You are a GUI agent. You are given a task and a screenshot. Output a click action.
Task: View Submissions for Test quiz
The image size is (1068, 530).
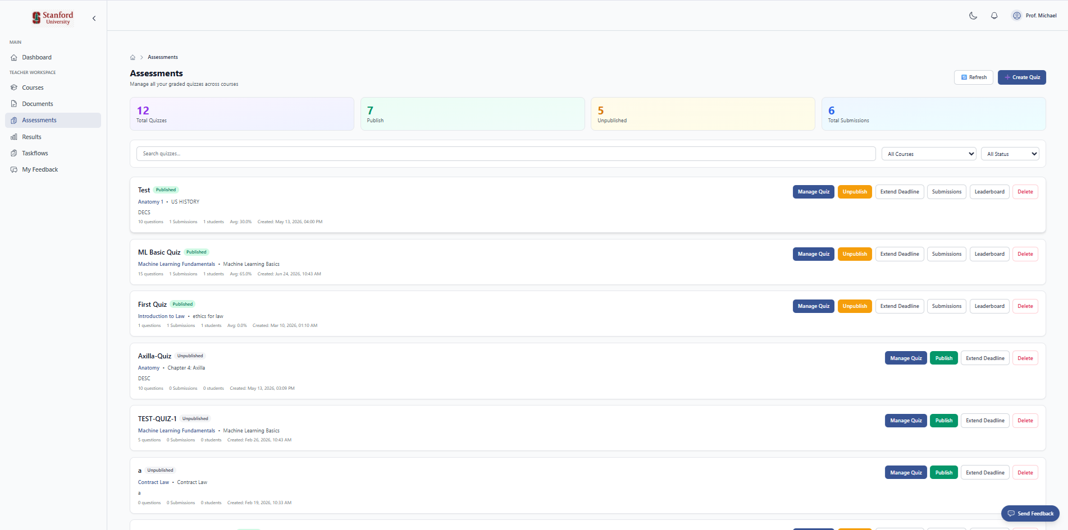(947, 192)
